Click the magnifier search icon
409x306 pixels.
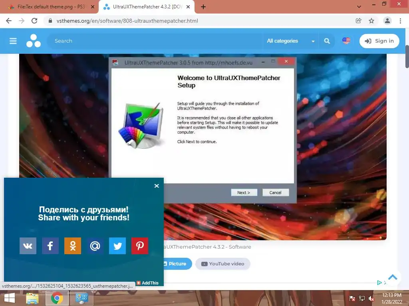pyautogui.click(x=327, y=41)
